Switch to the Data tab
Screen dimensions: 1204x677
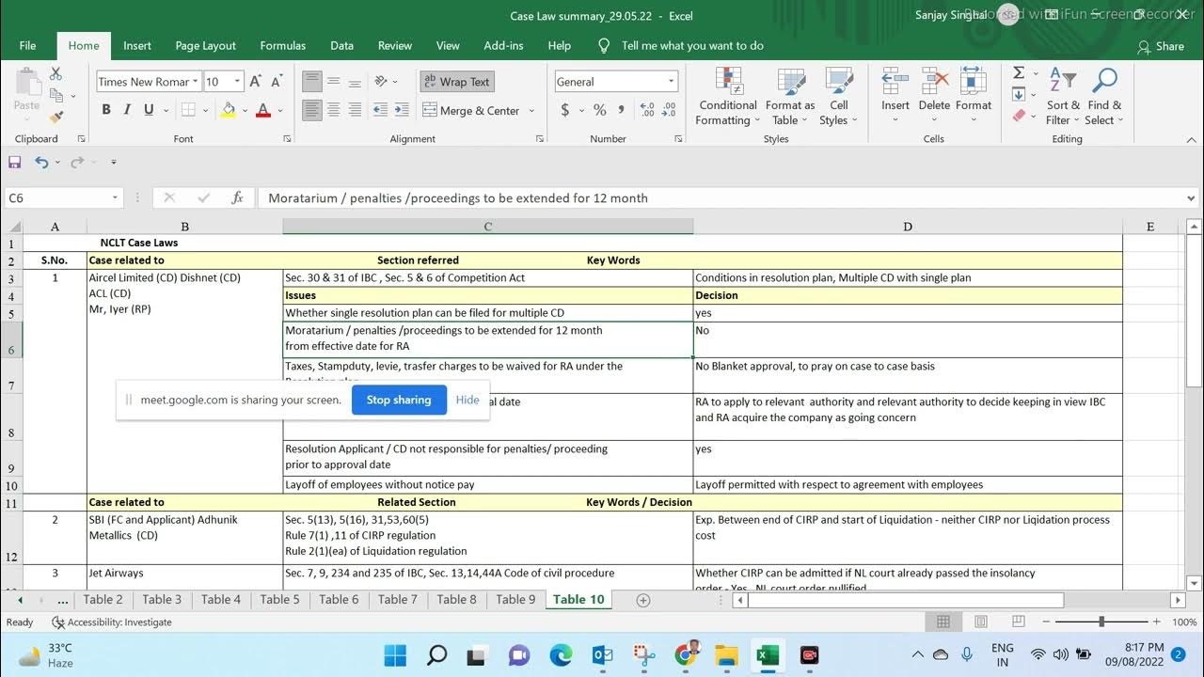[x=342, y=45]
